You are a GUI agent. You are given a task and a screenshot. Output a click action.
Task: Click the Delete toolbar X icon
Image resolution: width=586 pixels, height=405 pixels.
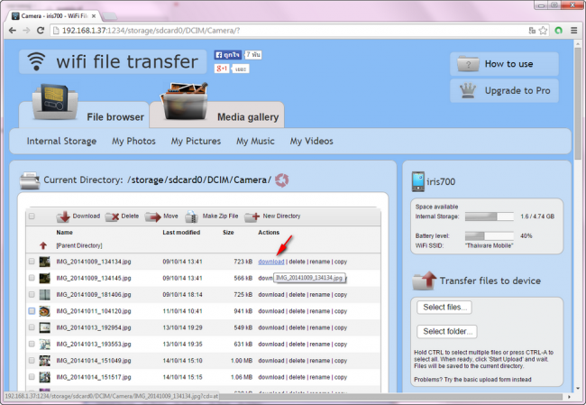(112, 216)
